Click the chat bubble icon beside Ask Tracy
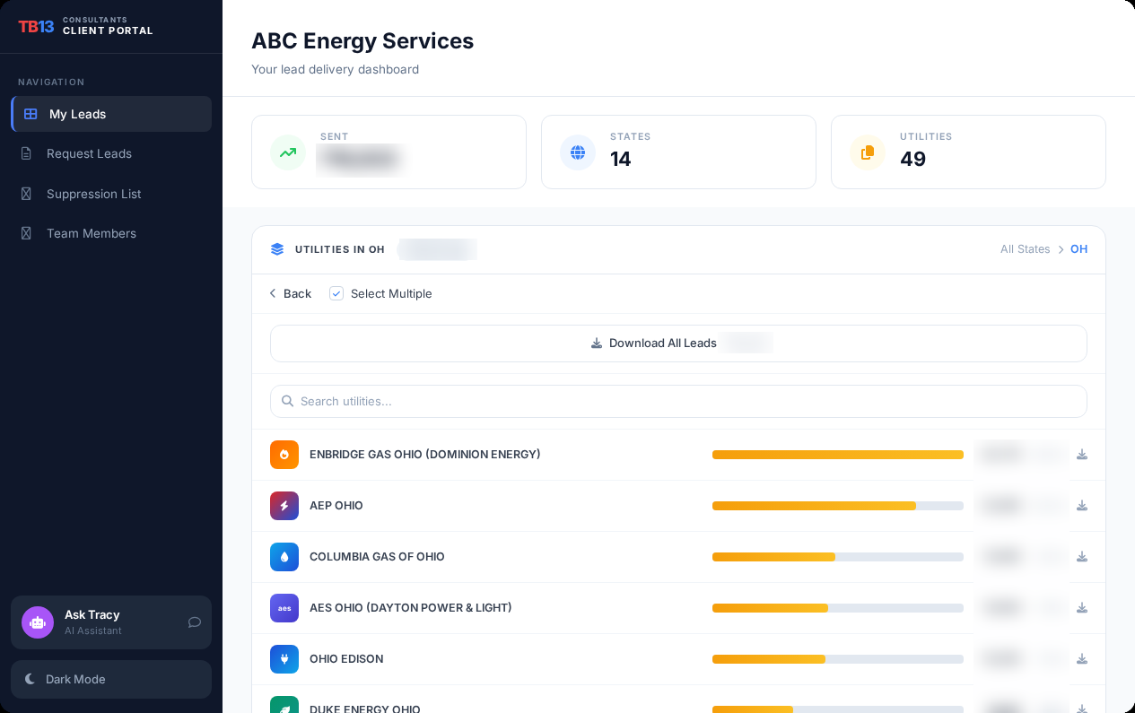 click(194, 622)
